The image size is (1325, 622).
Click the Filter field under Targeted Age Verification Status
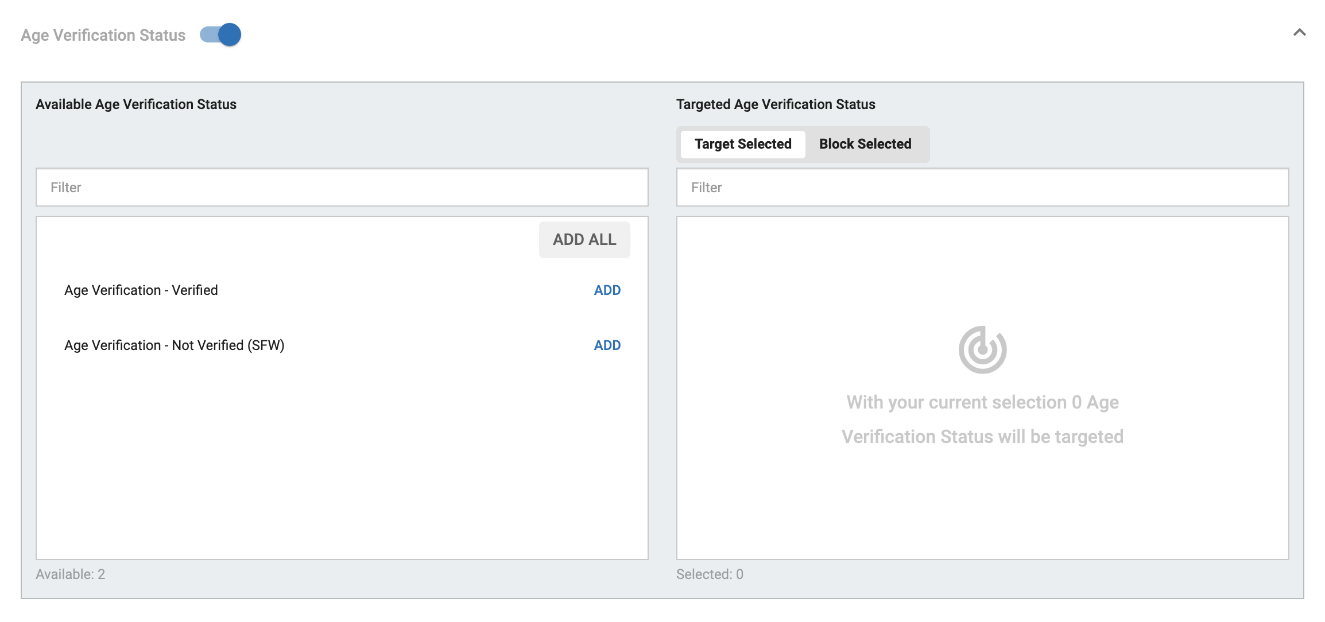point(982,187)
